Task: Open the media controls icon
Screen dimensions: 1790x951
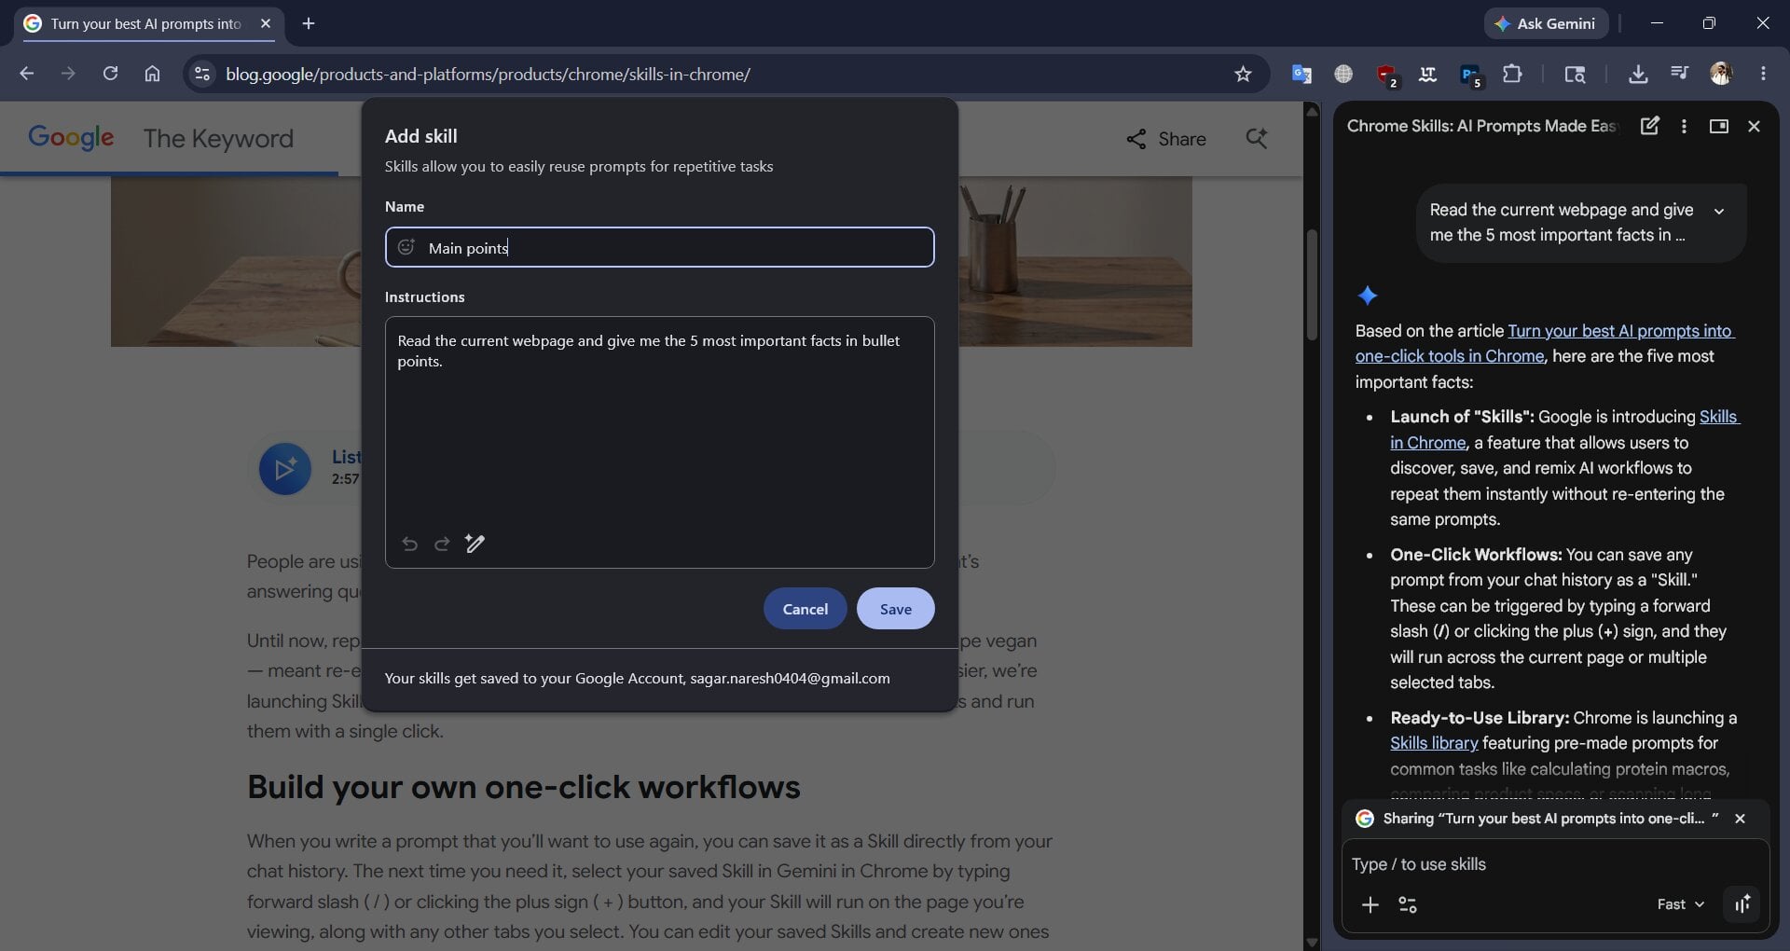Action: click(x=1679, y=73)
